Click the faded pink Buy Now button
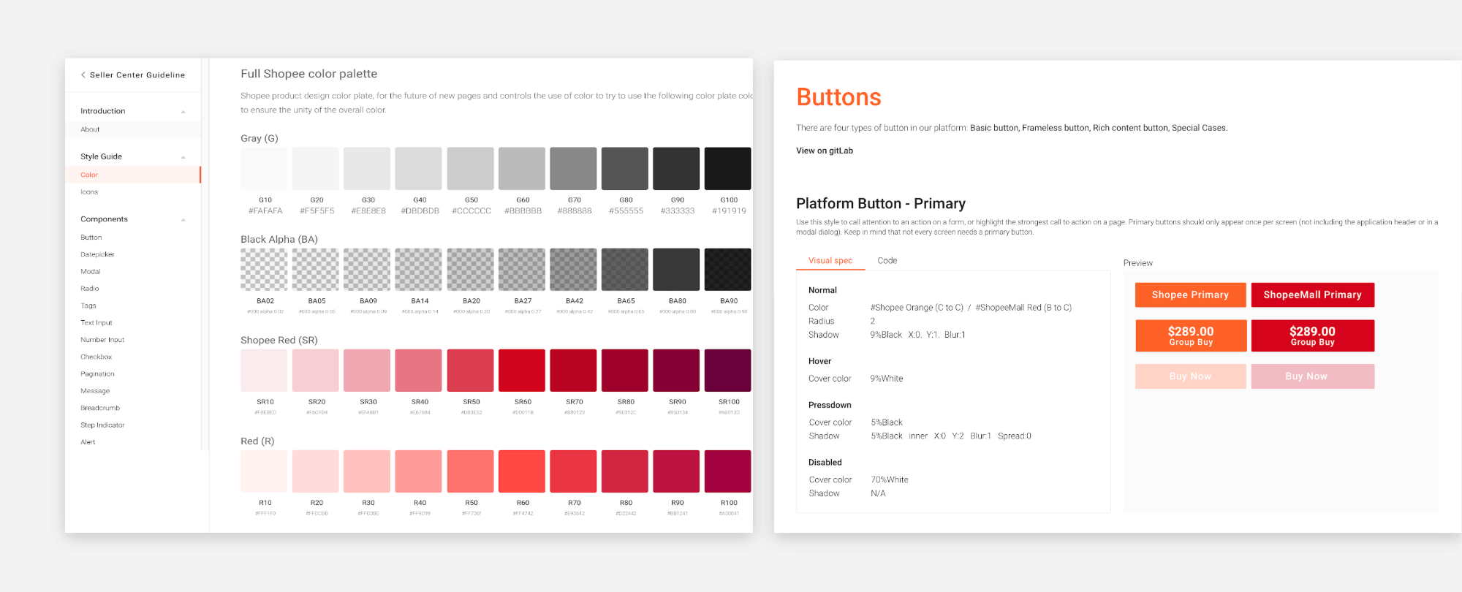Screen dimensions: 1462x592 point(1312,376)
